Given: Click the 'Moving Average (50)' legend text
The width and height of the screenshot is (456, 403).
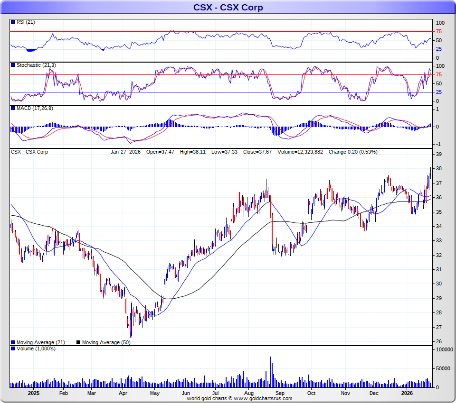Looking at the screenshot, I should (x=106, y=343).
